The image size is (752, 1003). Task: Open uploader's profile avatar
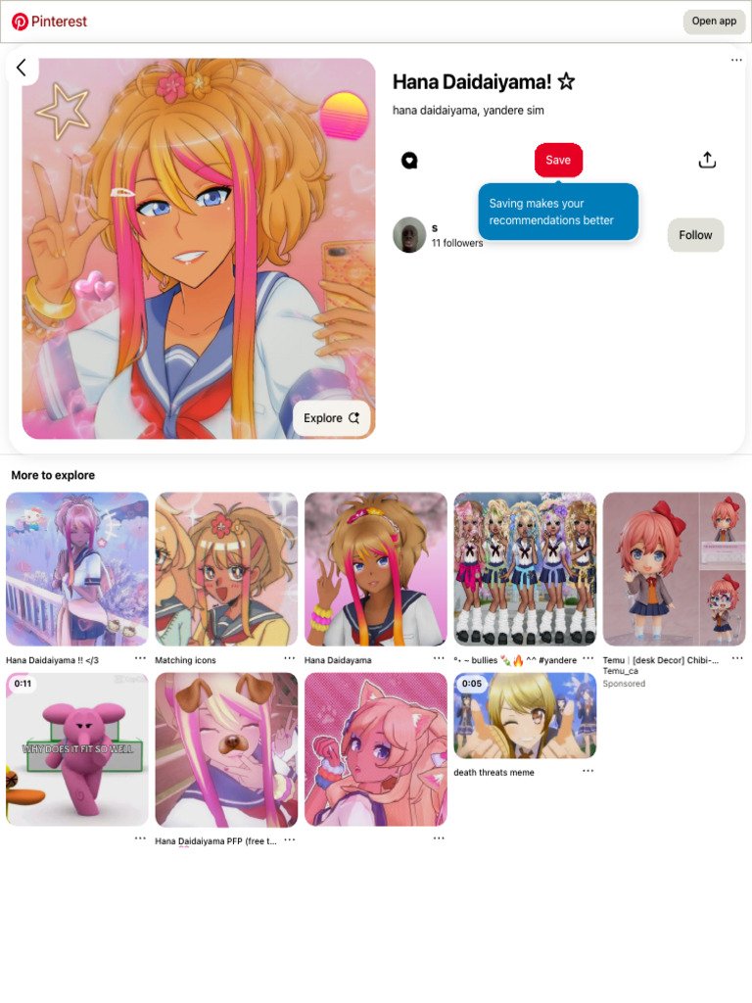[x=409, y=235]
